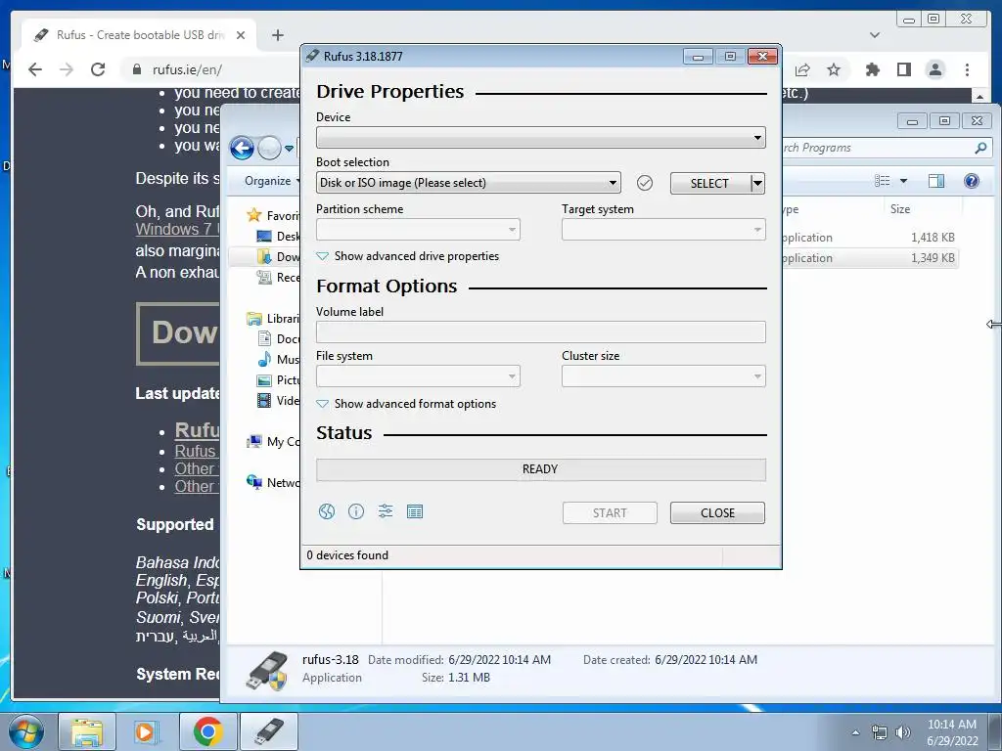The image size is (1002, 751).
Task: Show the Rufus log icon
Action: [x=415, y=511]
